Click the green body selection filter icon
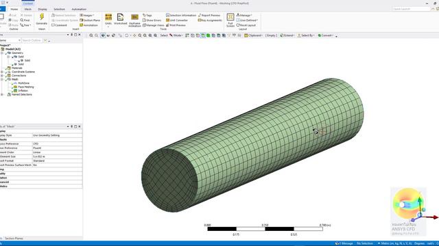 click(209, 36)
